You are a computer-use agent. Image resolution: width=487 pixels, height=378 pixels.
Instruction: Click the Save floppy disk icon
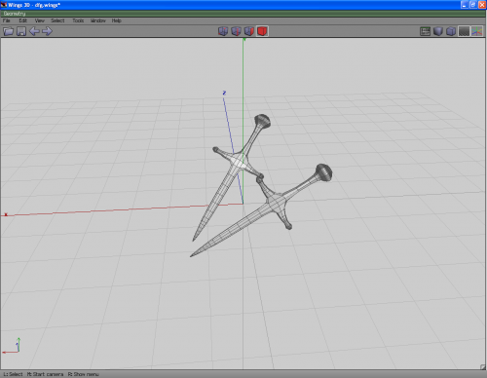[x=21, y=31]
